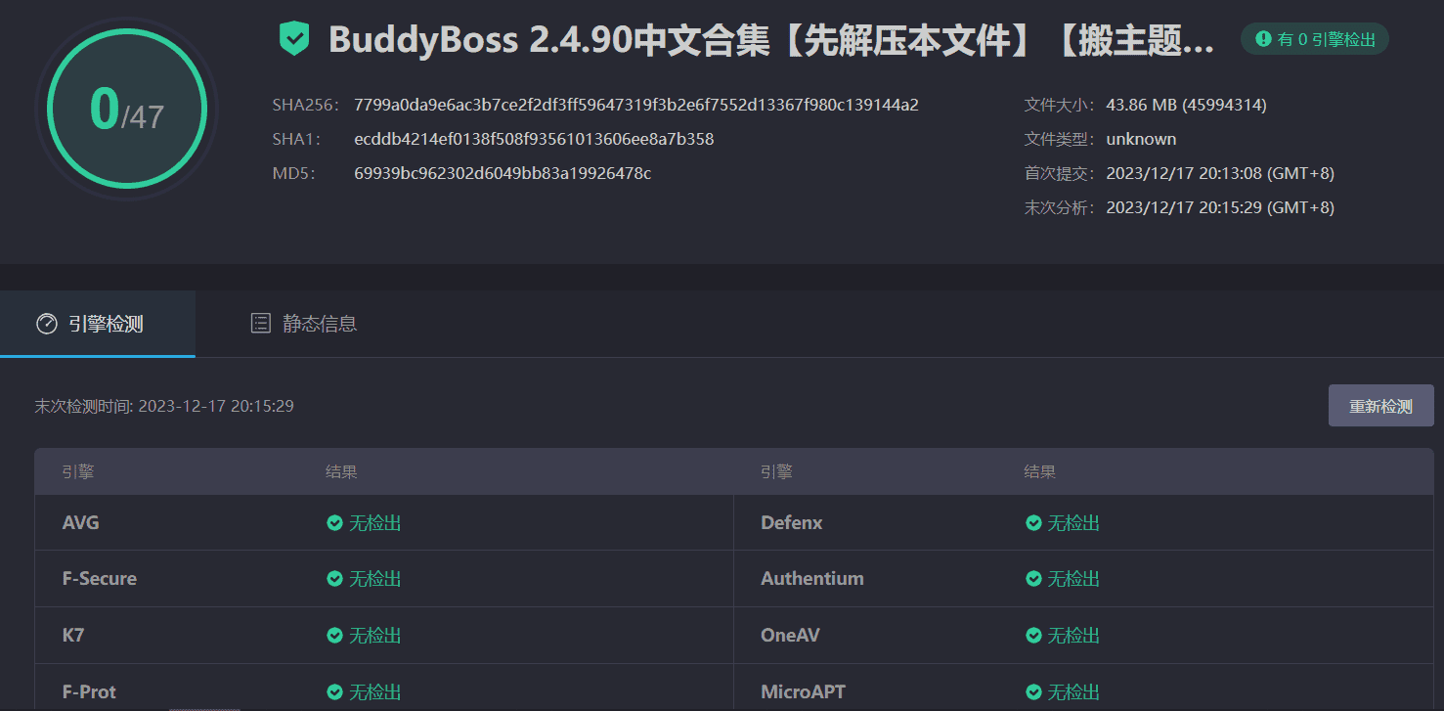
Task: Click the green check icon in the MicroAPT row
Action: [1033, 692]
